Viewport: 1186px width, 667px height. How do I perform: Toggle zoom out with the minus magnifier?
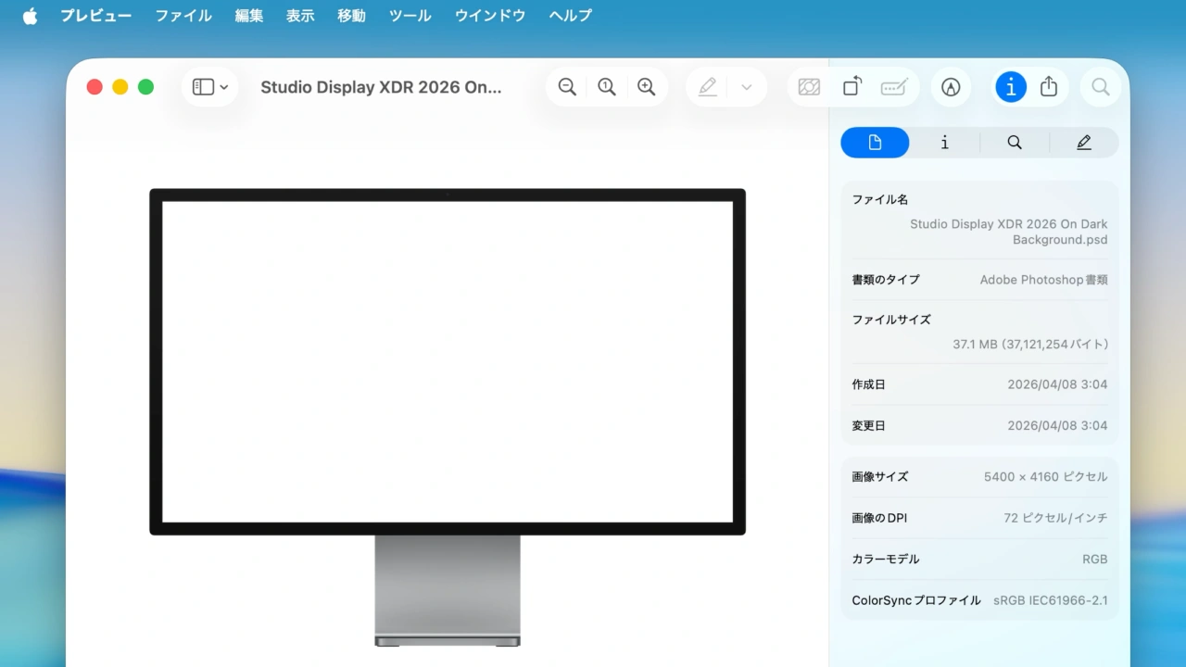(567, 86)
